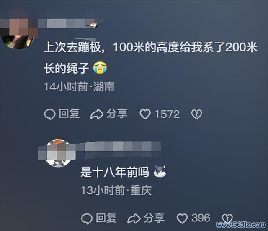Screen dimensions: 268x231
Task: Like the bungee comment with the 1572 heart
Action: [145, 114]
